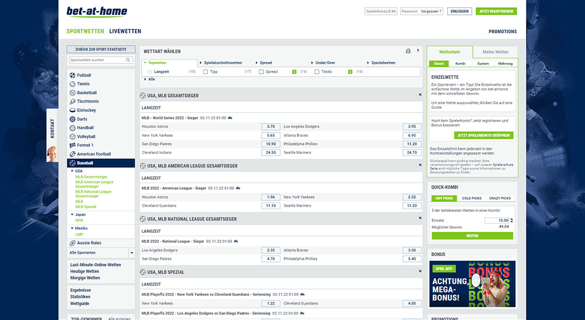The image size is (585, 320).
Task: Select the Eishockey sport icon
Action: pos(72,110)
